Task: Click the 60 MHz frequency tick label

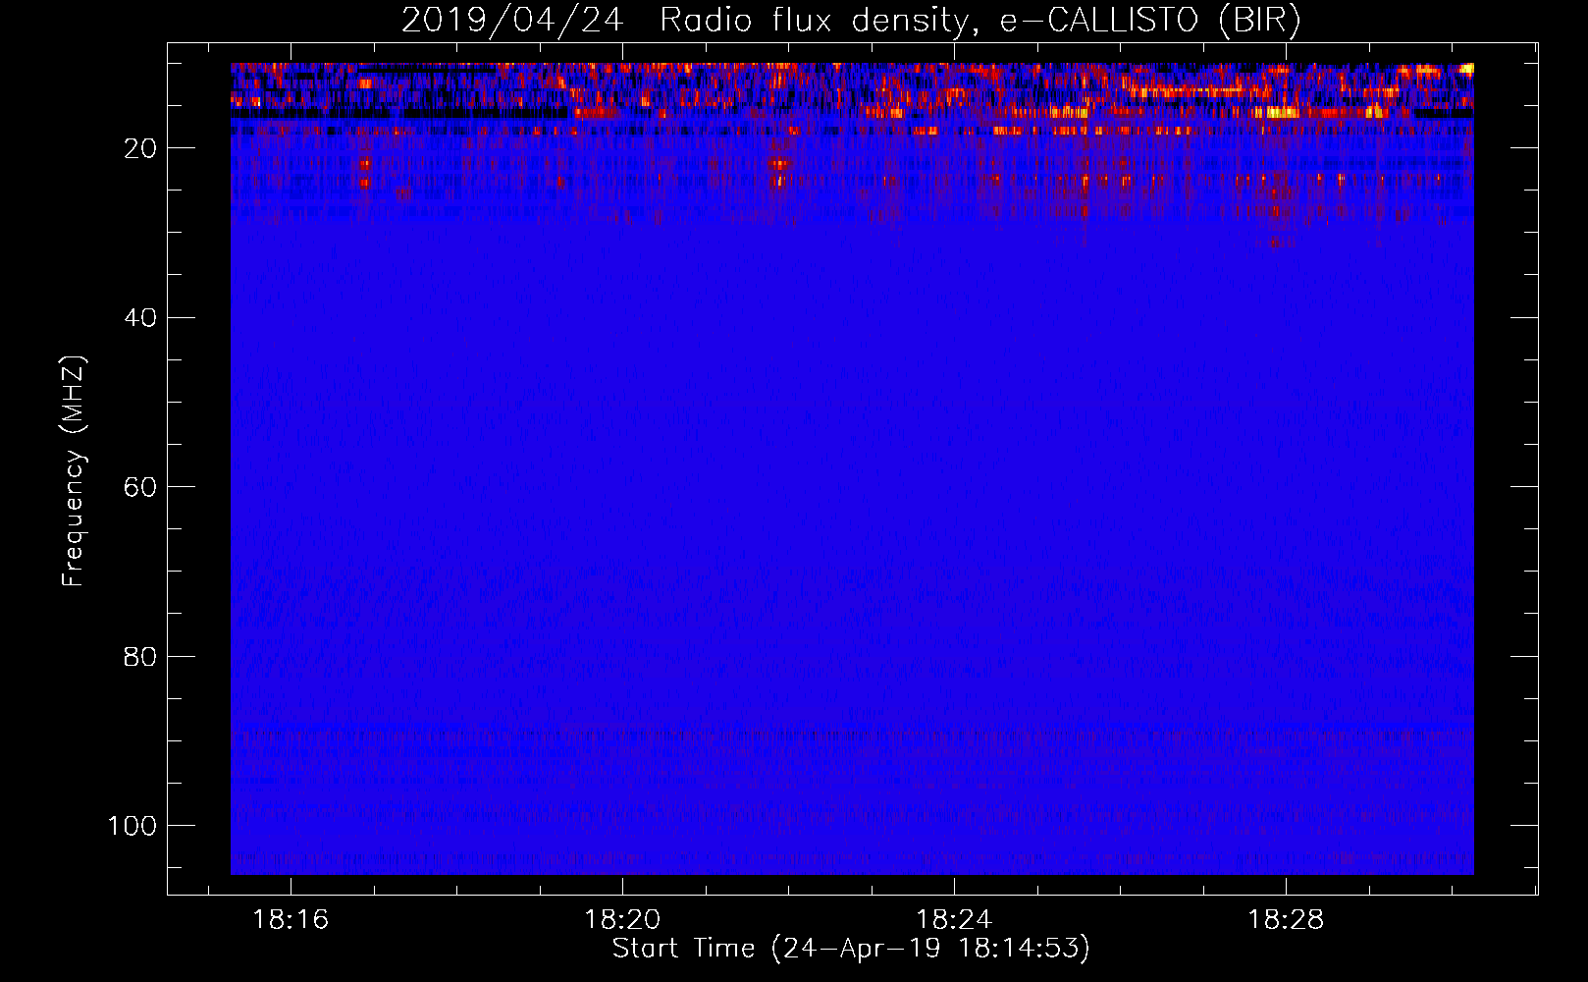Action: click(x=140, y=487)
